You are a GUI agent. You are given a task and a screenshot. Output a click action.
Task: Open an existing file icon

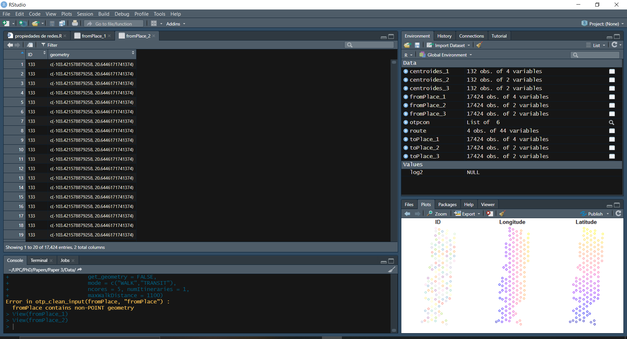click(35, 23)
